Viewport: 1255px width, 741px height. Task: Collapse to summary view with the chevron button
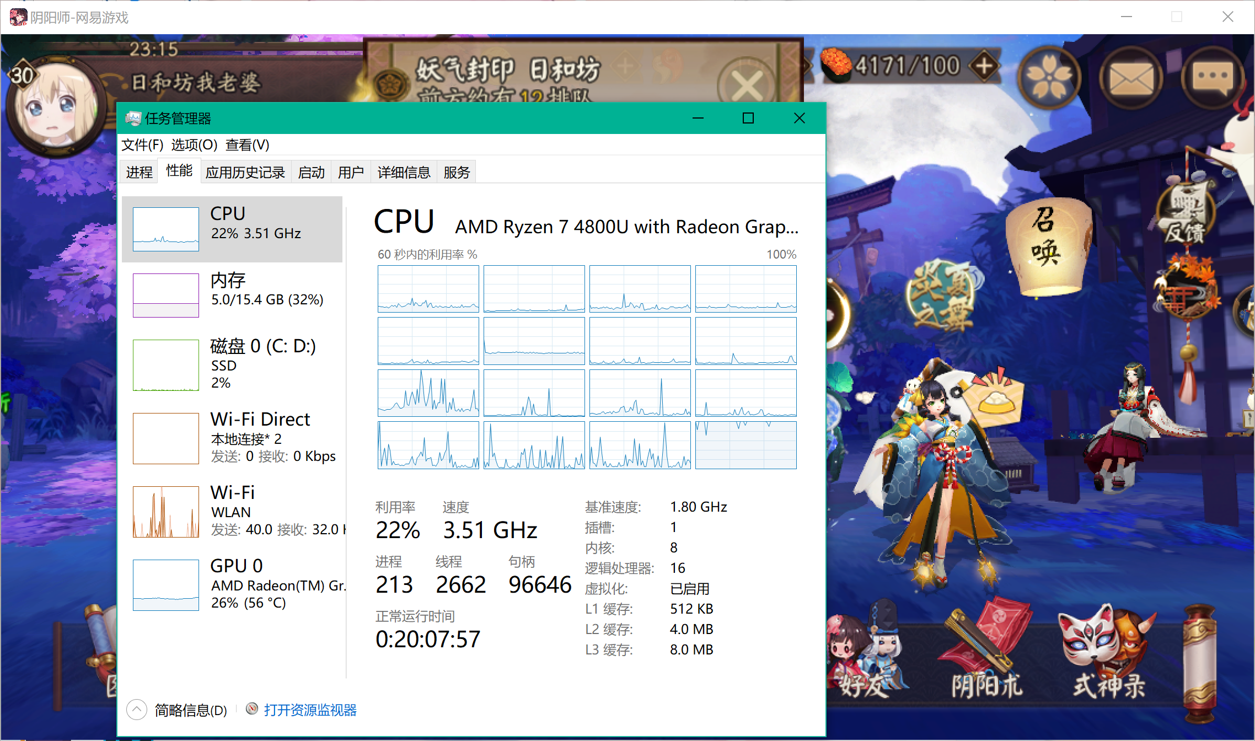(x=137, y=710)
